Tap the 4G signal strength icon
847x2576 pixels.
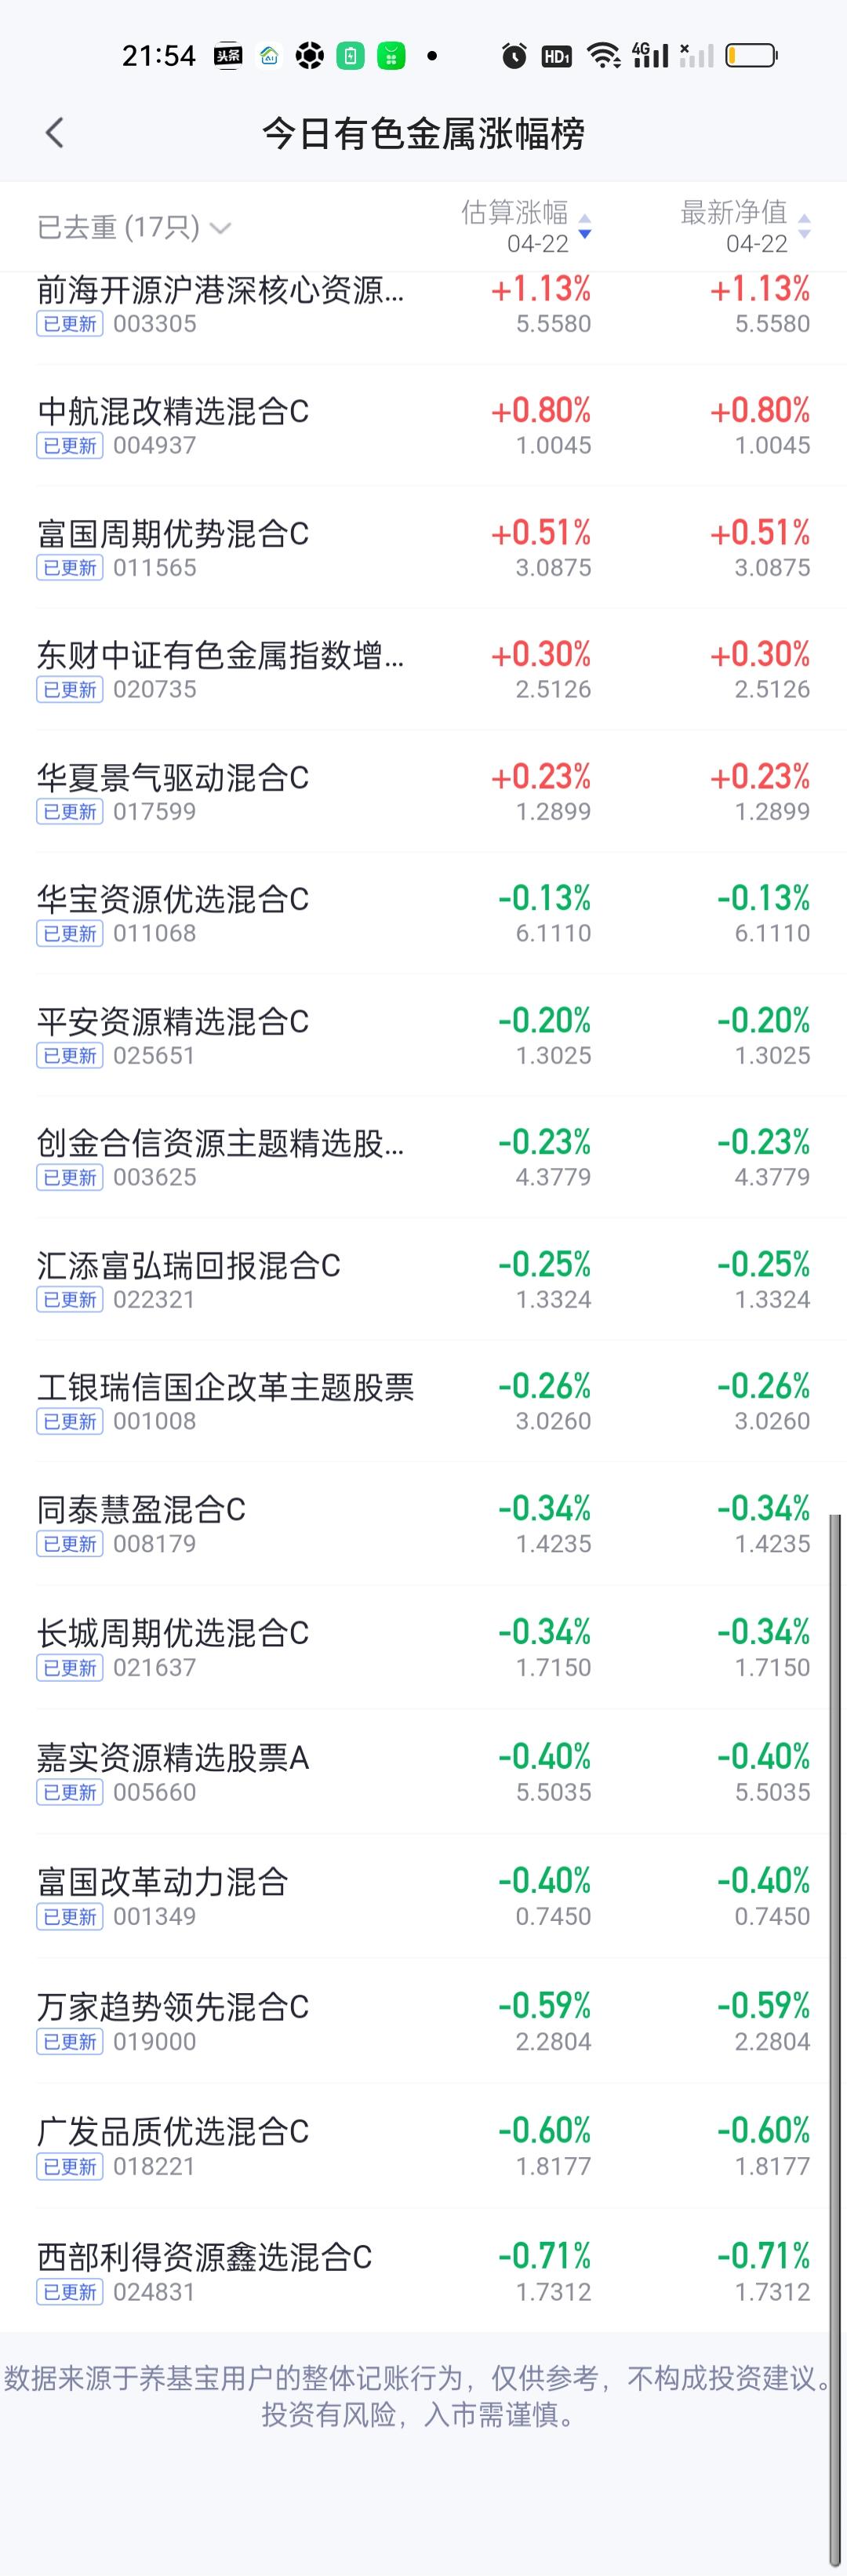coord(650,55)
